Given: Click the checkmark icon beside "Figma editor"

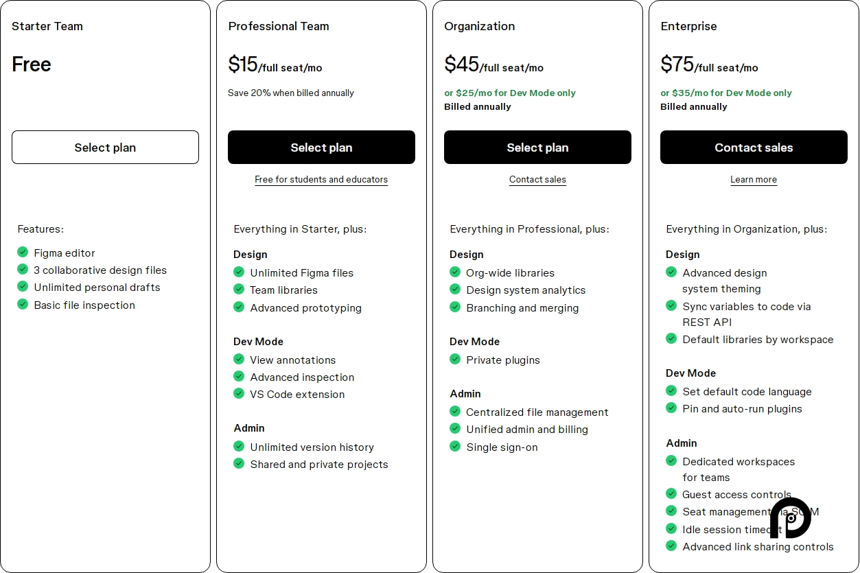Looking at the screenshot, I should coord(22,253).
